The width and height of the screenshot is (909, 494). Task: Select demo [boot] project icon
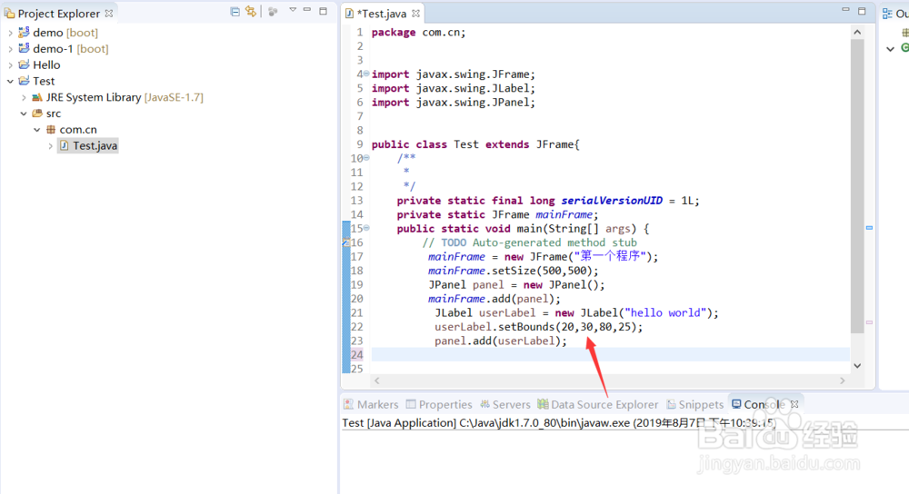[x=24, y=32]
